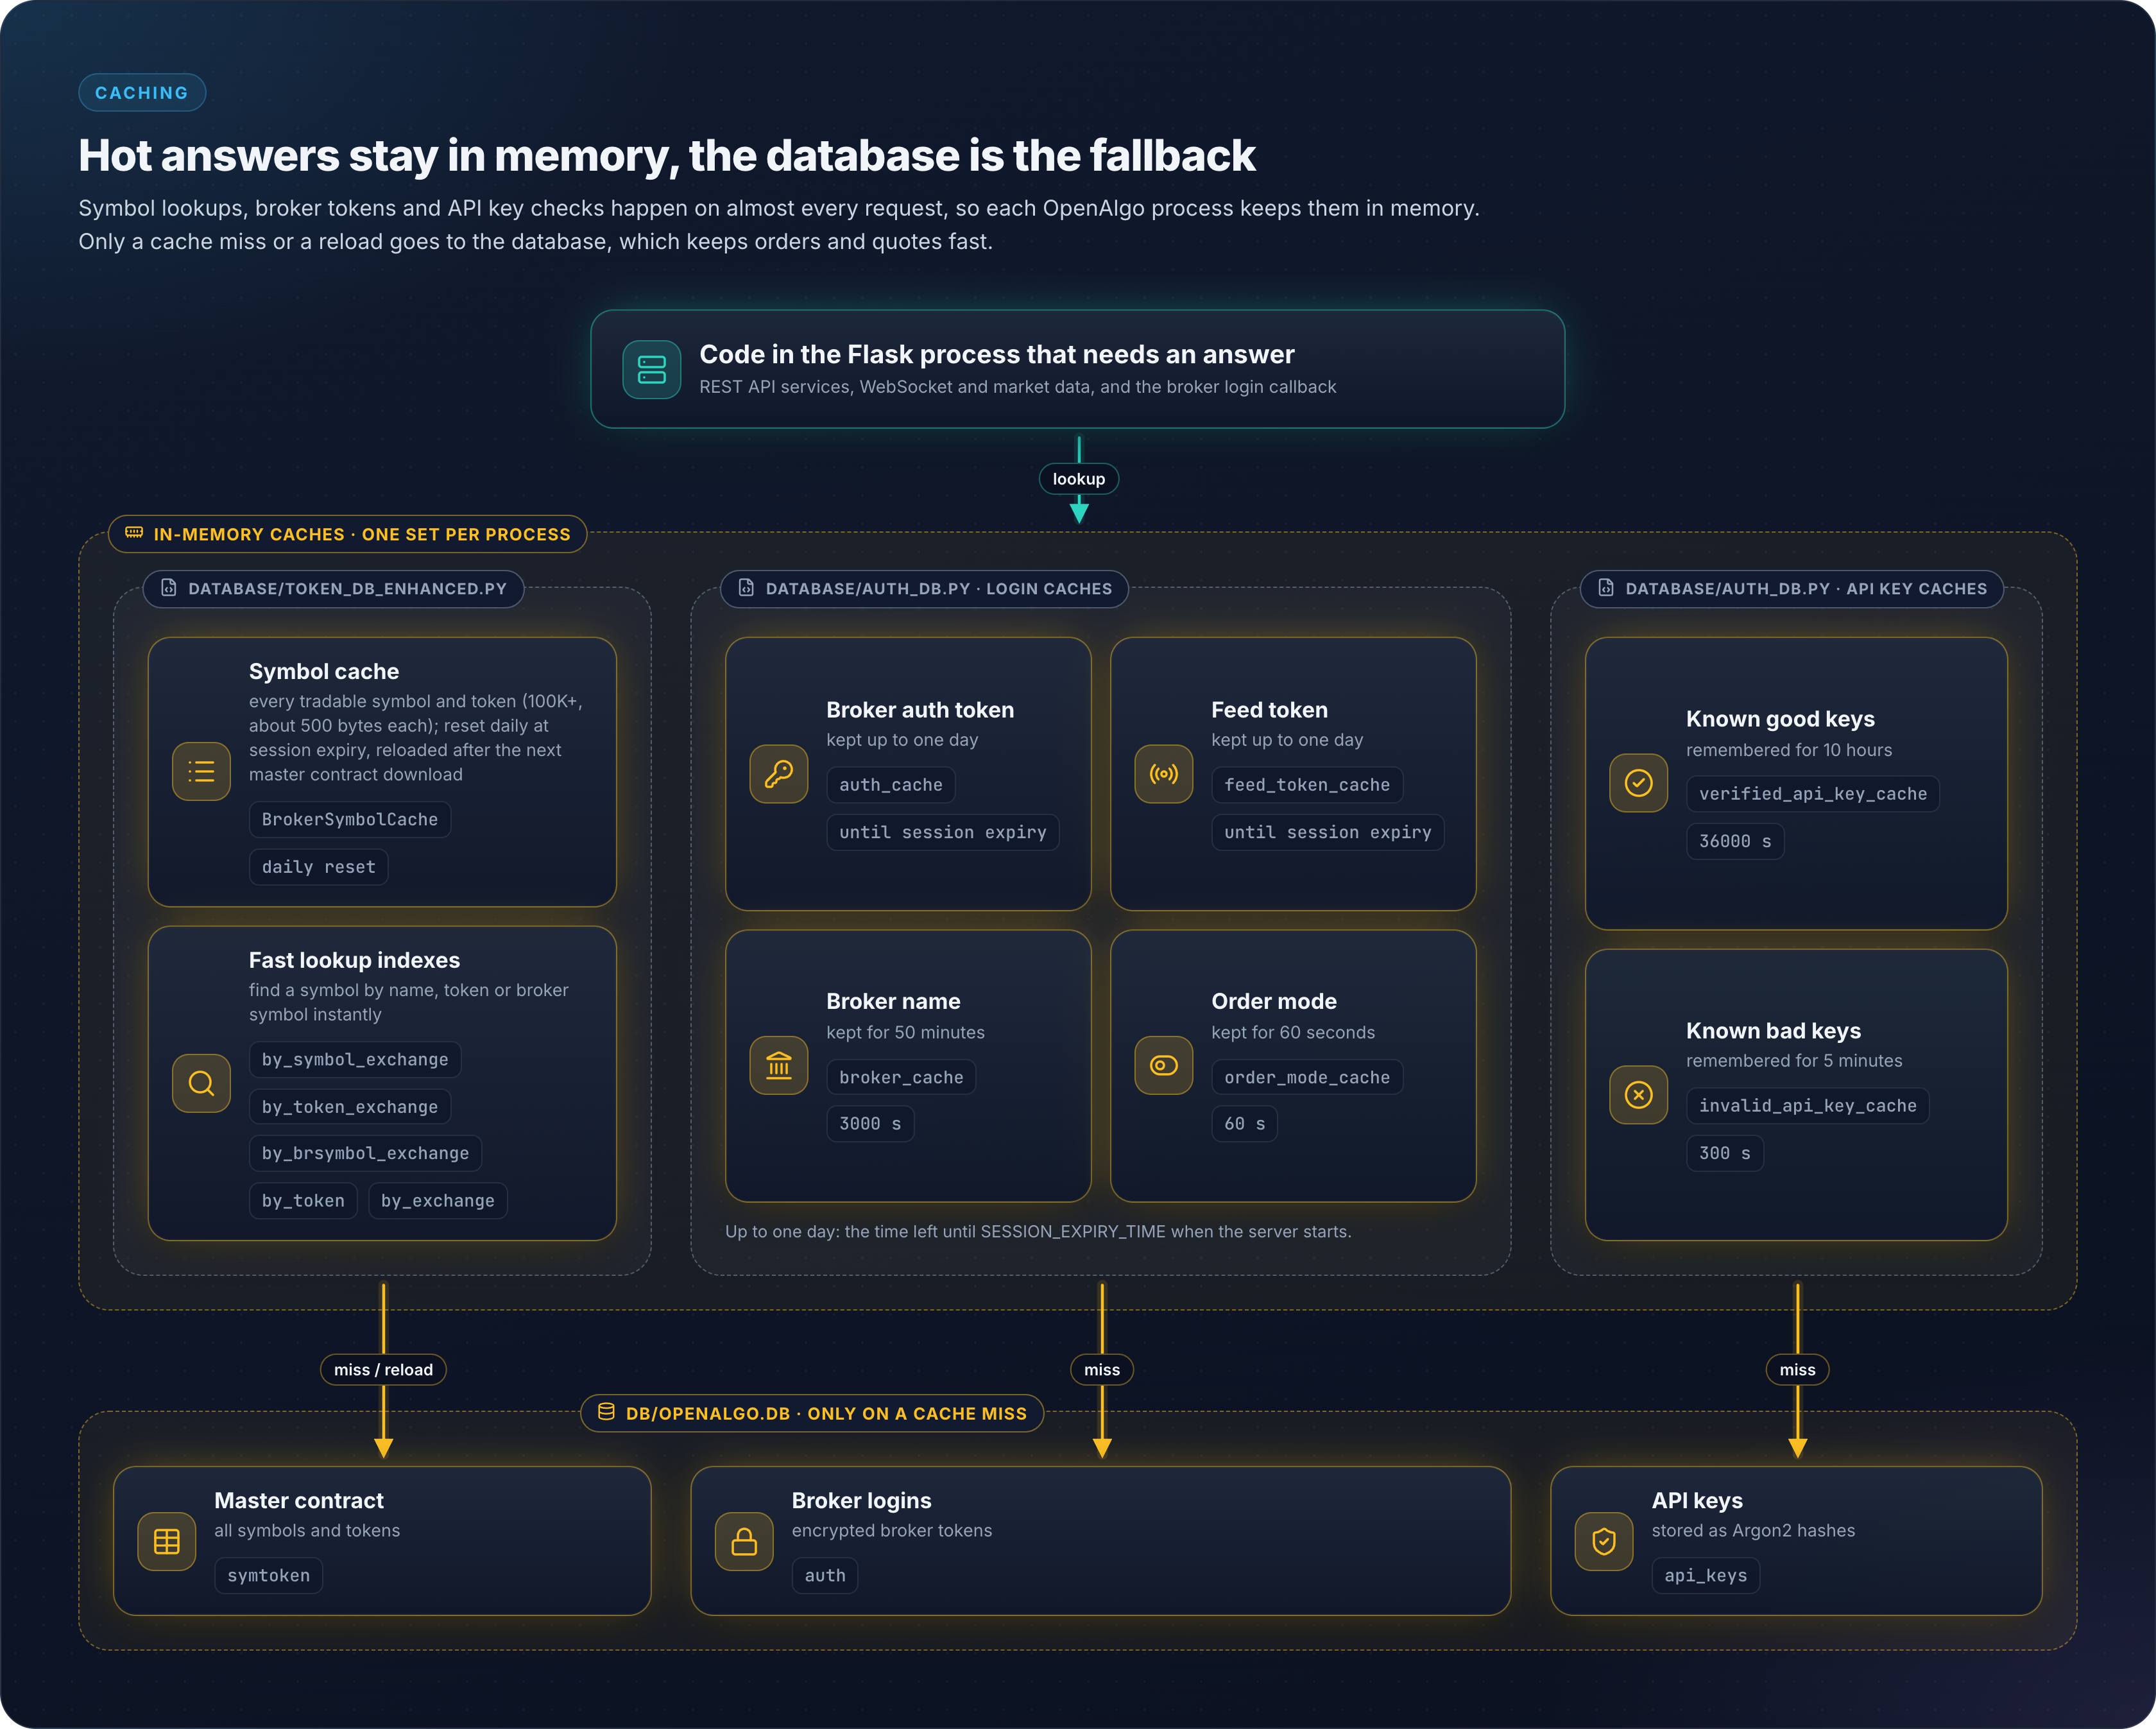Click the key icon beside Broker auth token
The width and height of the screenshot is (2156, 1729).
(x=778, y=773)
